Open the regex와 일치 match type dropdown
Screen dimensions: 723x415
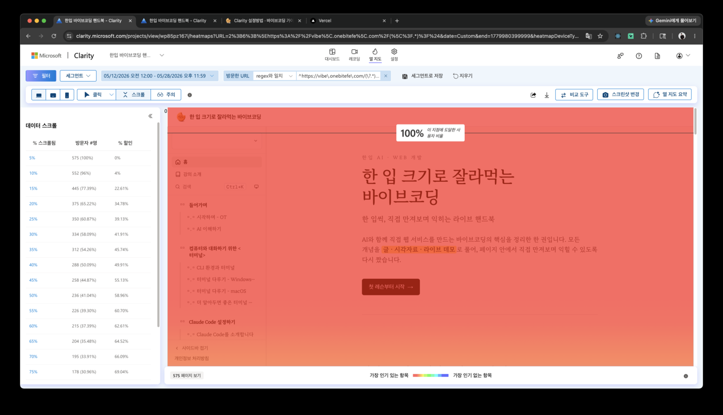(274, 76)
